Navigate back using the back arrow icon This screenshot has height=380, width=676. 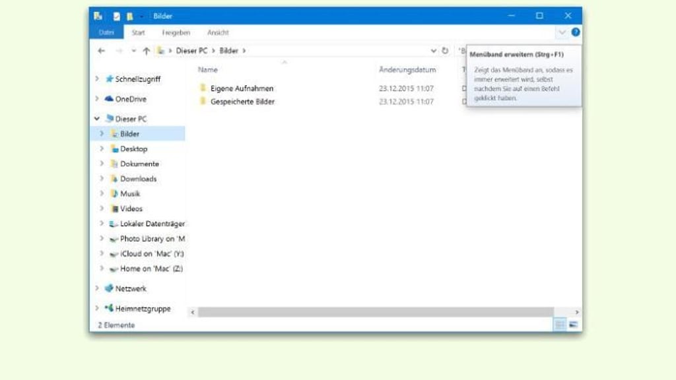tap(101, 50)
